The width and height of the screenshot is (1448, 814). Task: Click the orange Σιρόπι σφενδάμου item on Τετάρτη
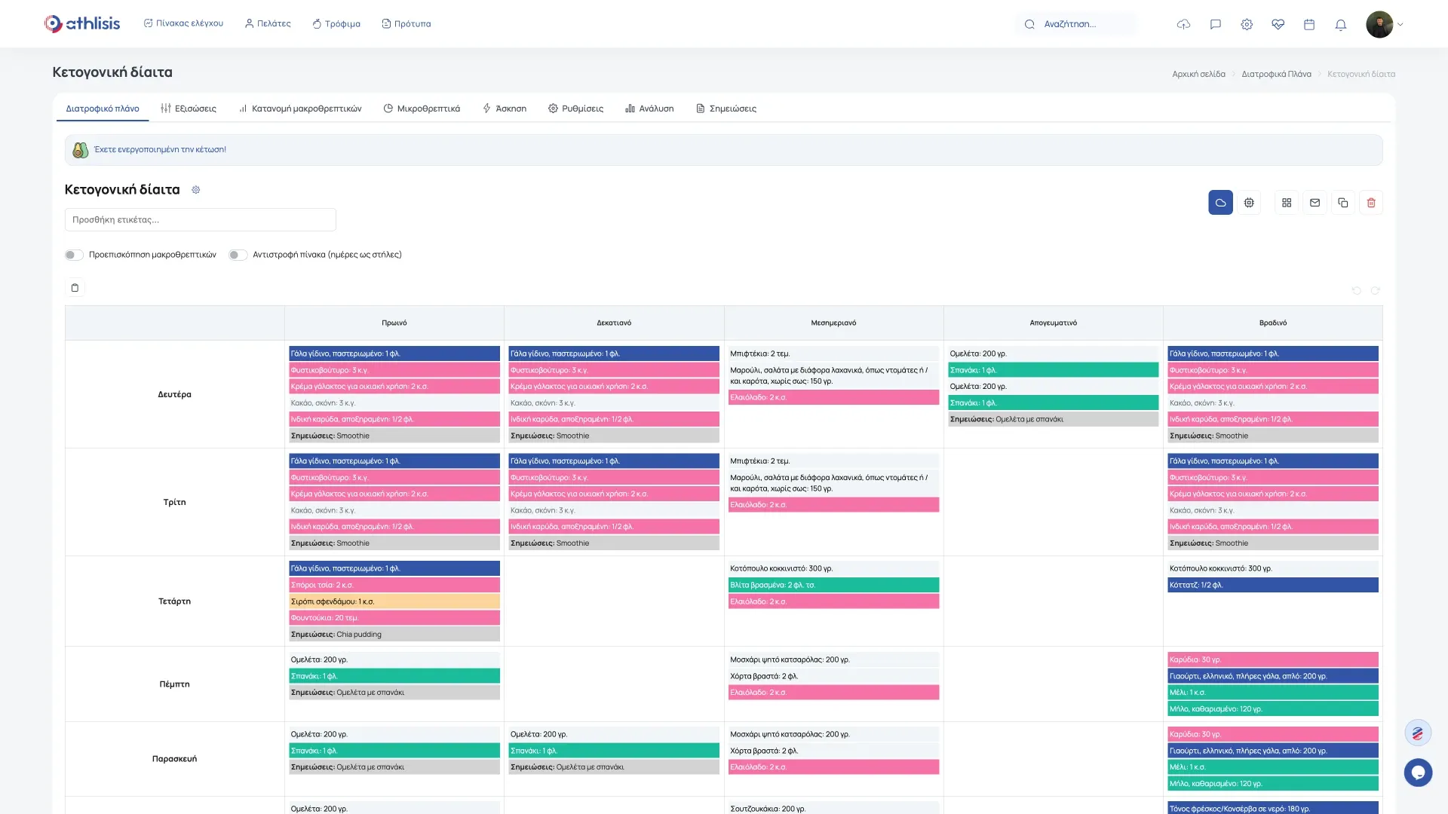point(394,601)
